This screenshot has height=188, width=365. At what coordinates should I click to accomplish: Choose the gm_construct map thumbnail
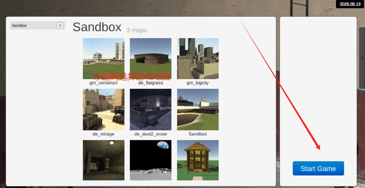104,59
